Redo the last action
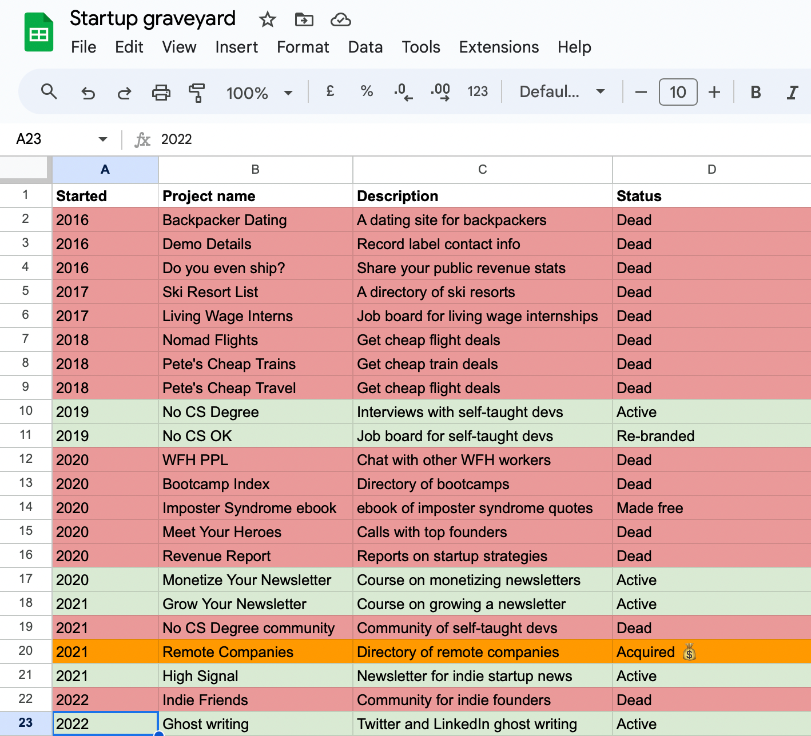 tap(124, 91)
